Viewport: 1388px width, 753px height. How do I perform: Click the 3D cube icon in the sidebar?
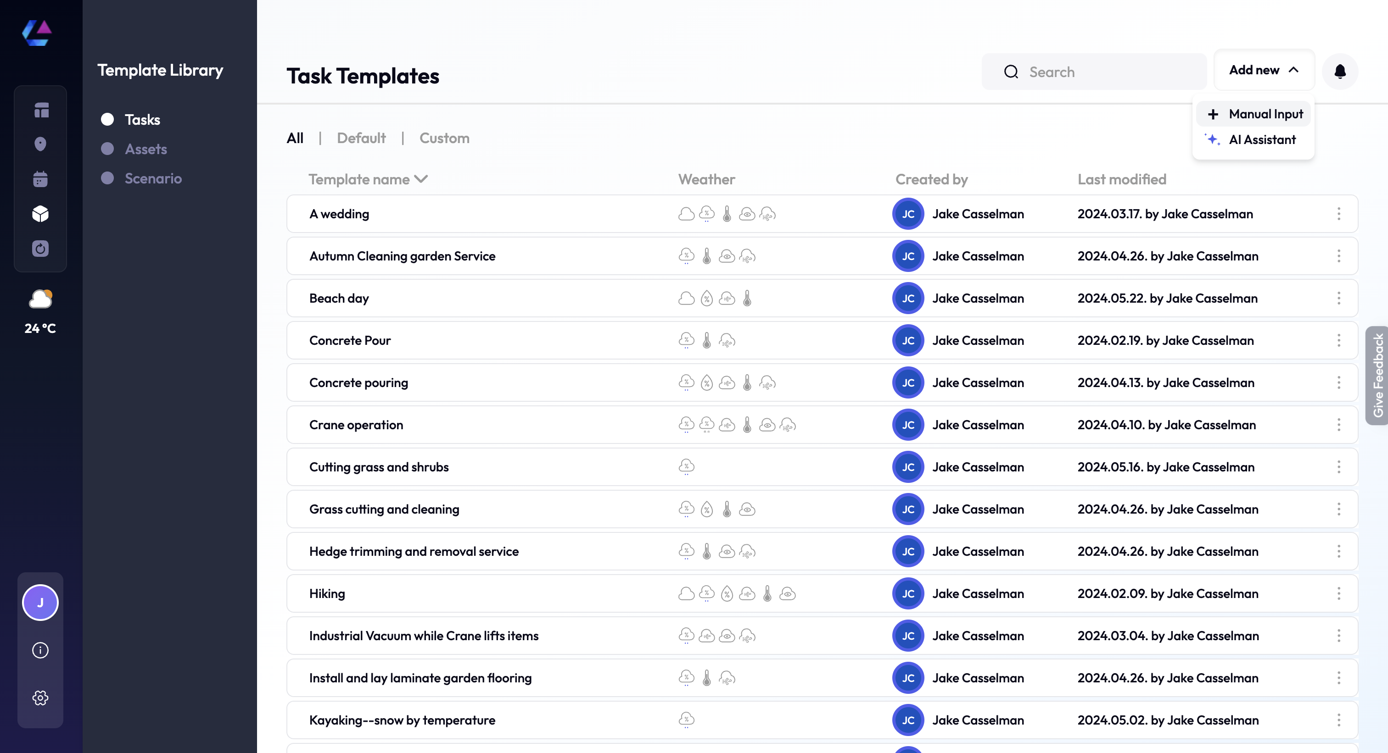[x=40, y=214]
